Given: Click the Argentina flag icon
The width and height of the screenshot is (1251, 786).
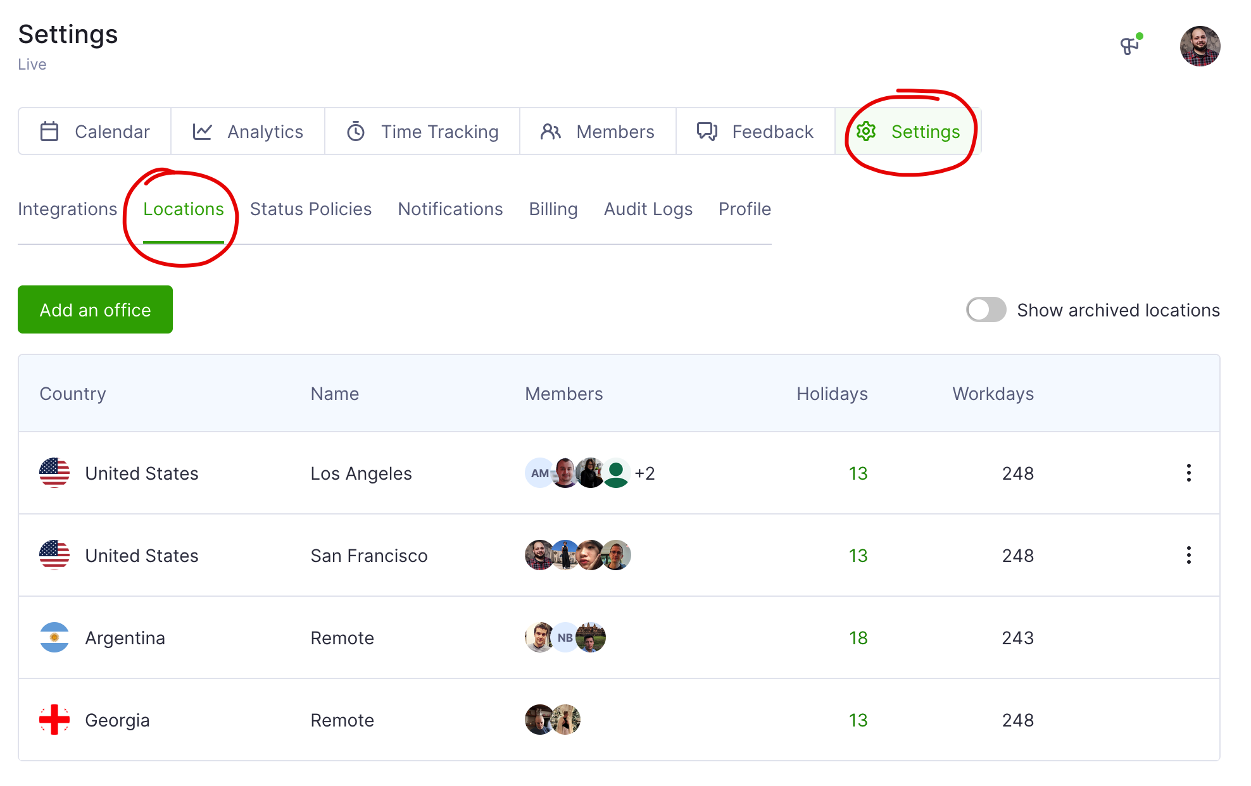Looking at the screenshot, I should pos(54,637).
